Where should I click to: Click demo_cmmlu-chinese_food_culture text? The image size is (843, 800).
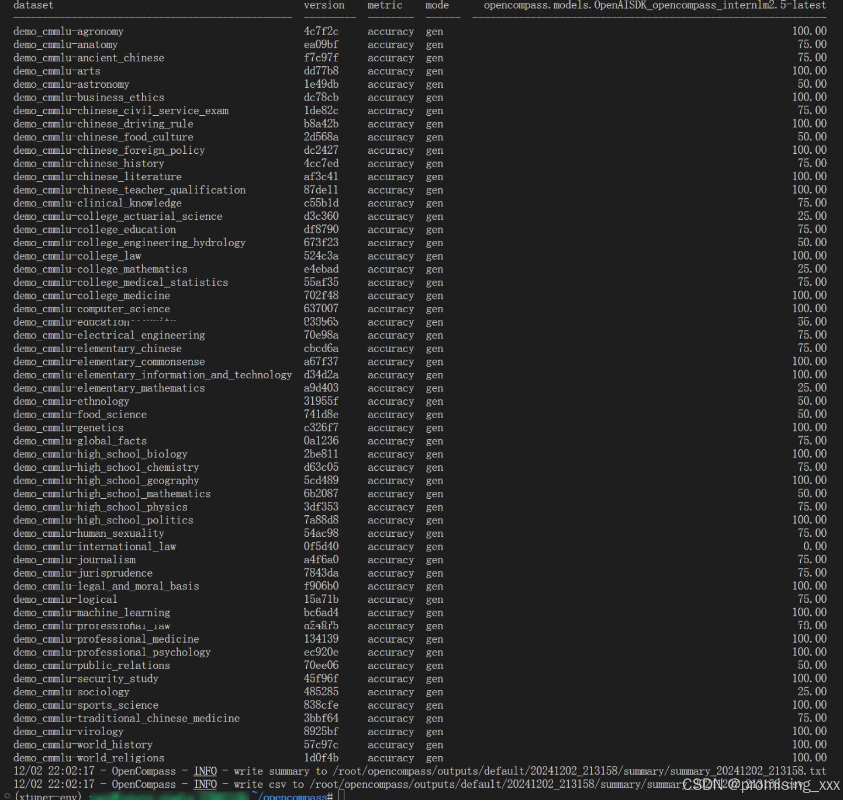103,137
